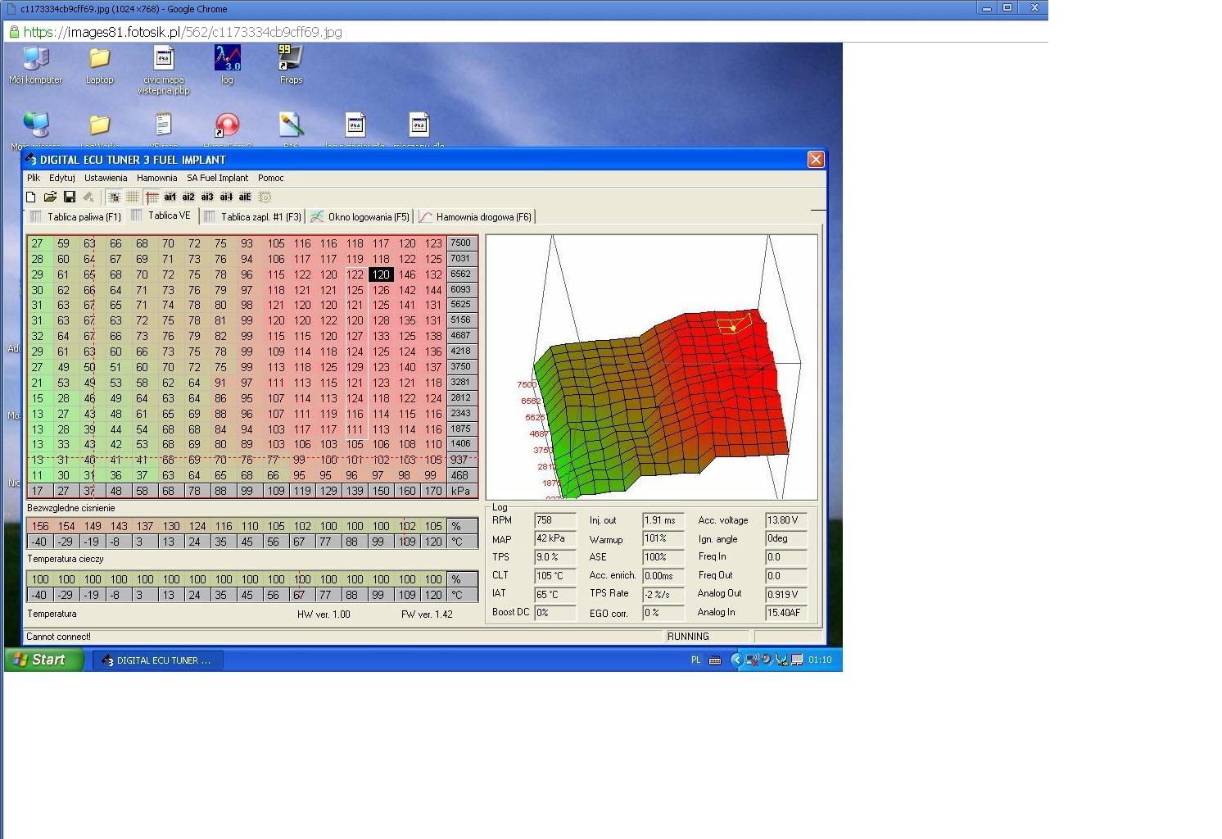Select the Tablica VE tab
This screenshot has height=839, width=1222.
(161, 215)
